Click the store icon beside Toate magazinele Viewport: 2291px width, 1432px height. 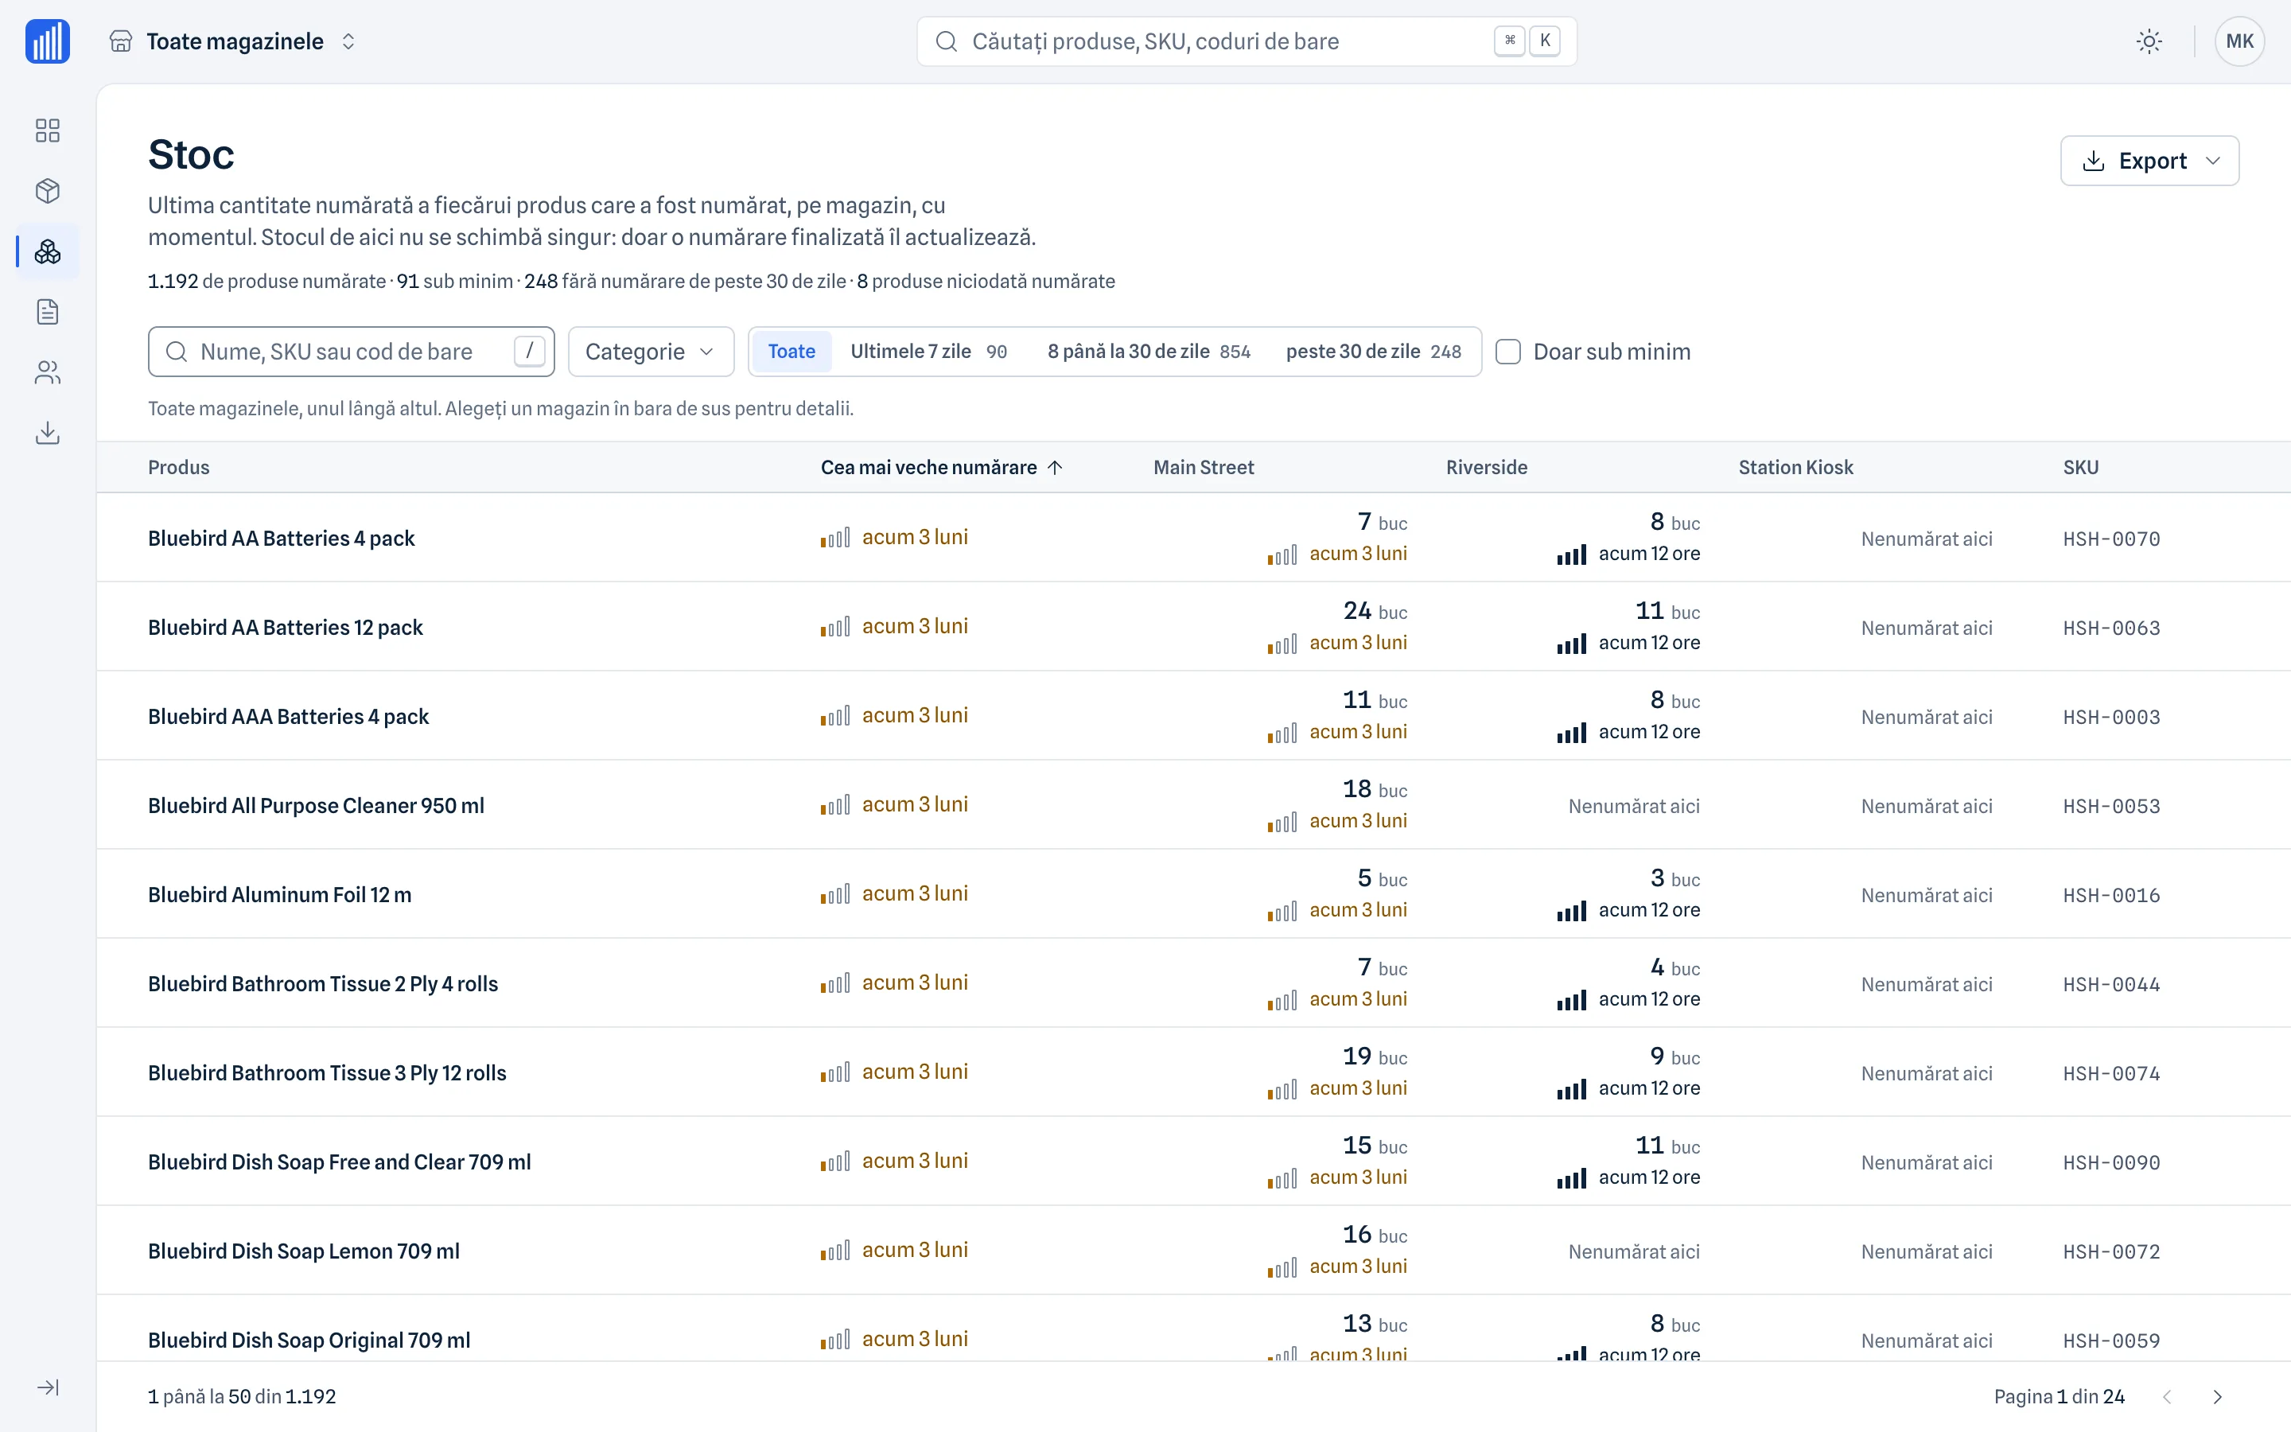coord(120,41)
